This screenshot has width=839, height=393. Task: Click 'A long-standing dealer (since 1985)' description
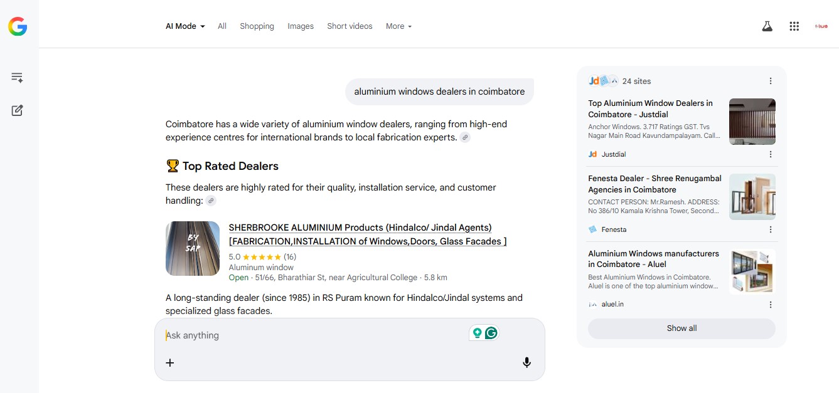click(344, 304)
